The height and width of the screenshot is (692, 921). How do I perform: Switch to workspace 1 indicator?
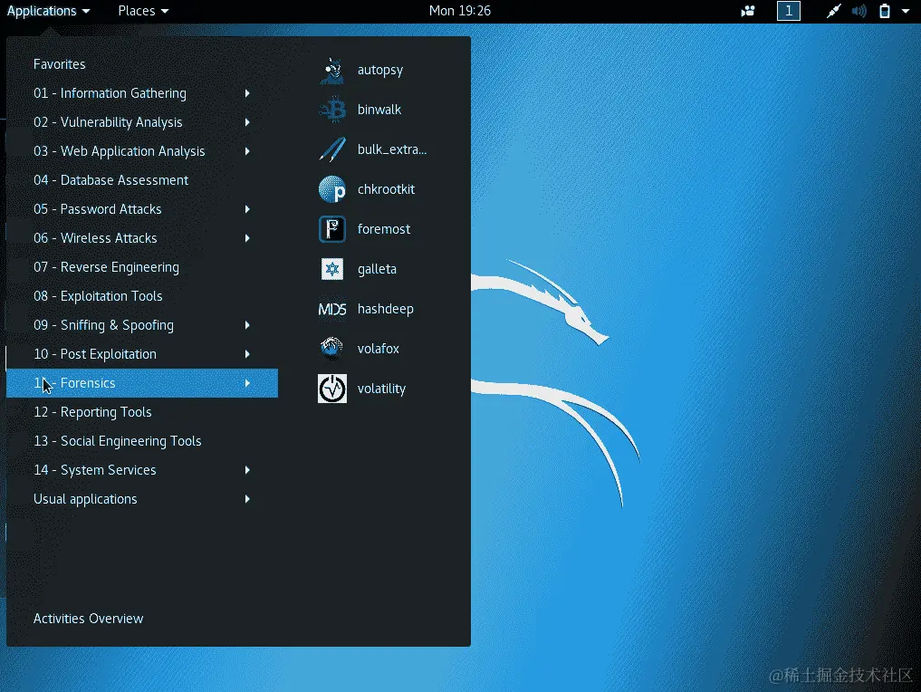click(788, 11)
